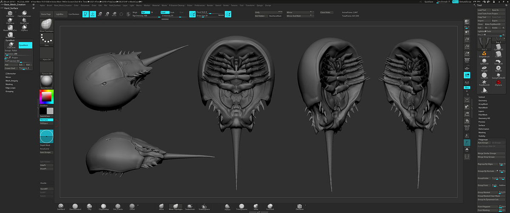Select the PolyMesh3D tool
The image size is (510, 213).
click(484, 82)
